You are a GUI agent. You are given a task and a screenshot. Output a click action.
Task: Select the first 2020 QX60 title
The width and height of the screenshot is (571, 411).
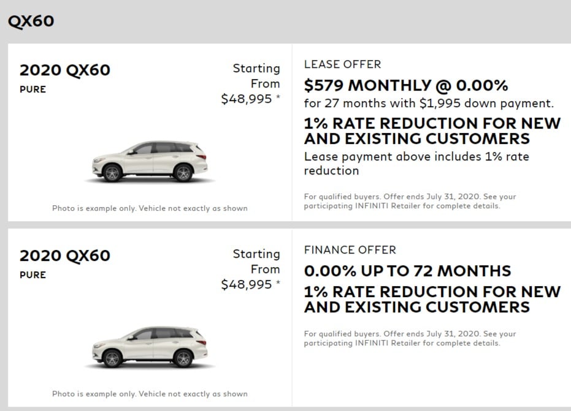point(65,70)
